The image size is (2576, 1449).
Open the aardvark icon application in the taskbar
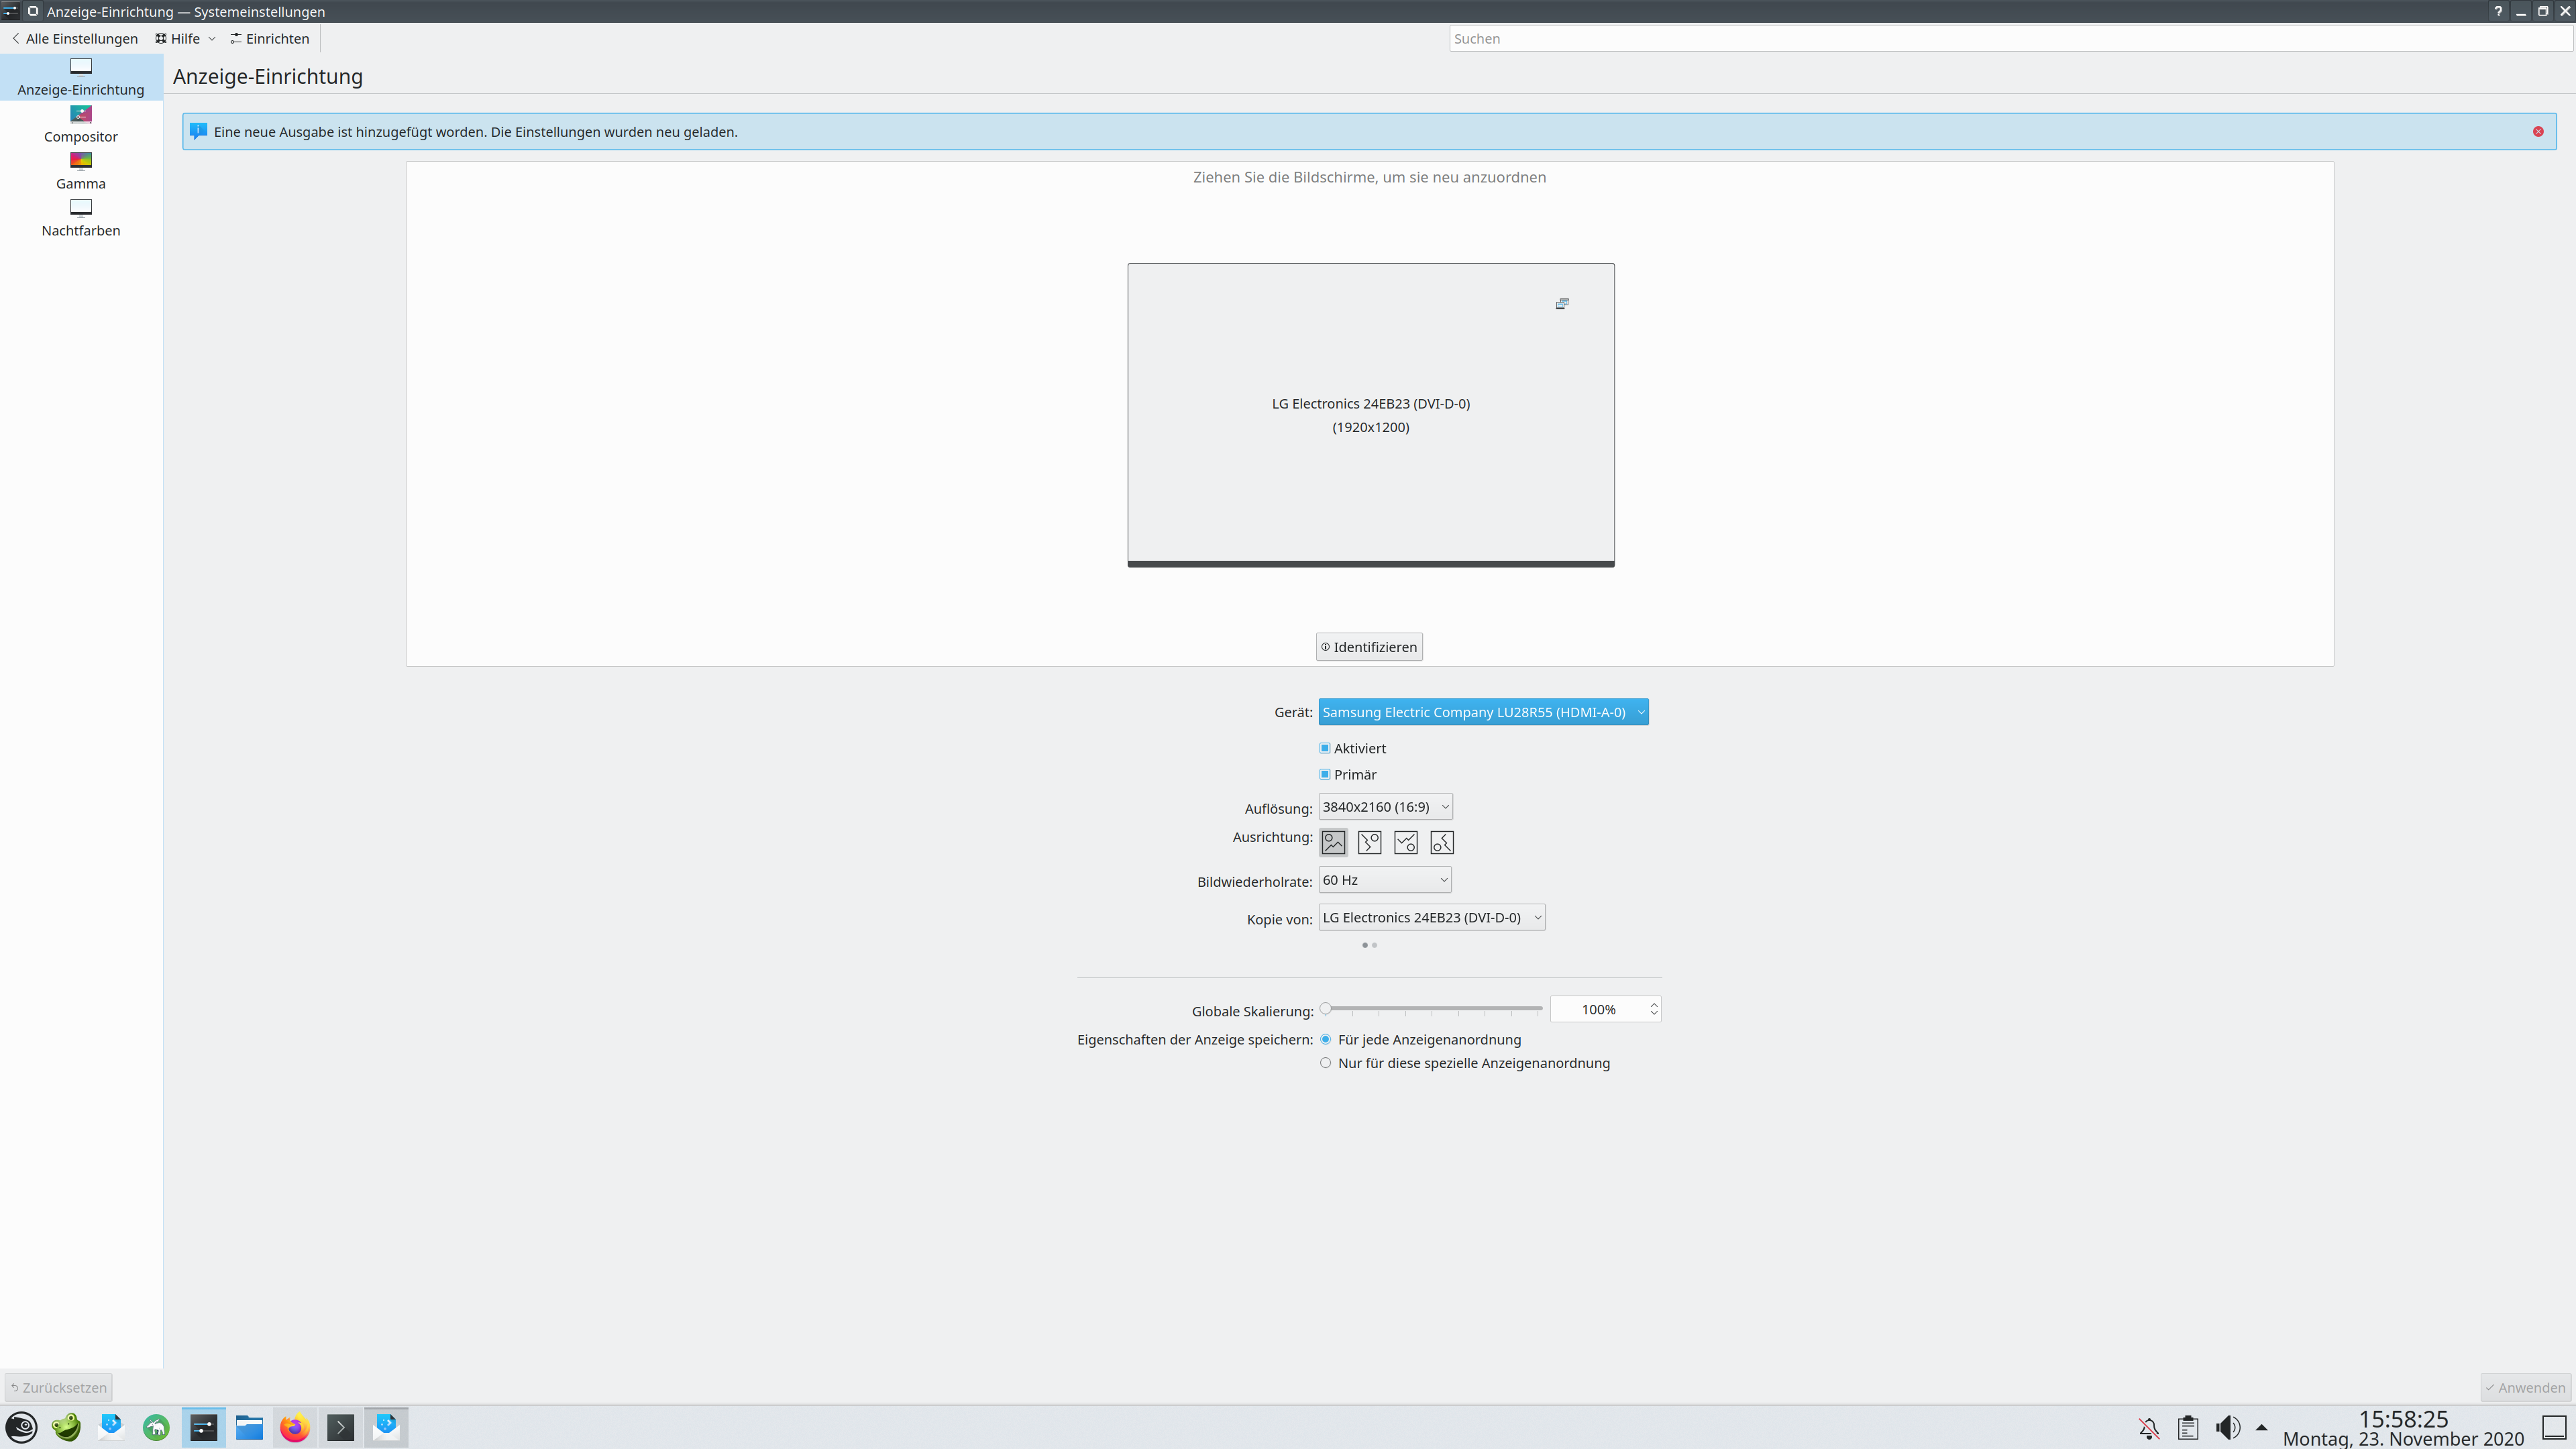(156, 1427)
